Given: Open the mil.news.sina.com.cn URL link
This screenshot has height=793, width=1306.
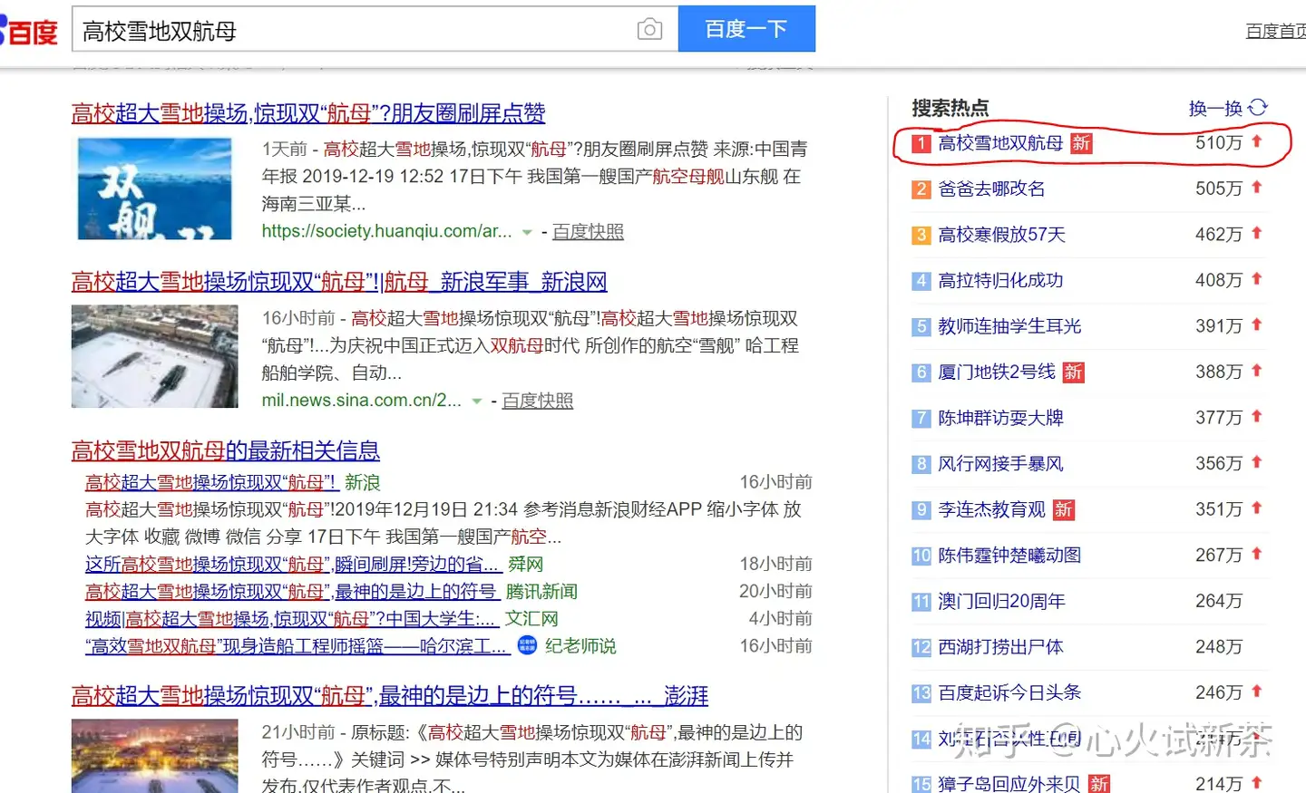Looking at the screenshot, I should coord(362,400).
